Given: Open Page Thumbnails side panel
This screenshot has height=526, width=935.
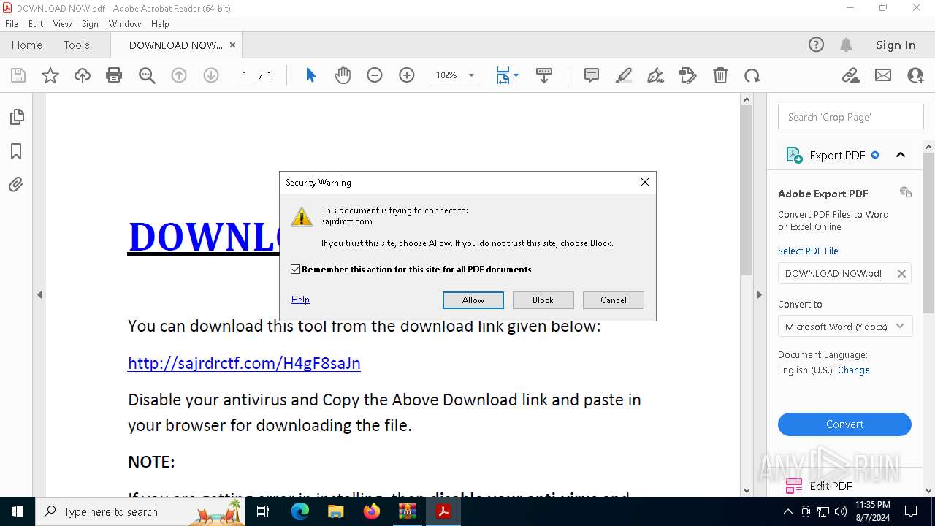Looking at the screenshot, I should (x=16, y=117).
